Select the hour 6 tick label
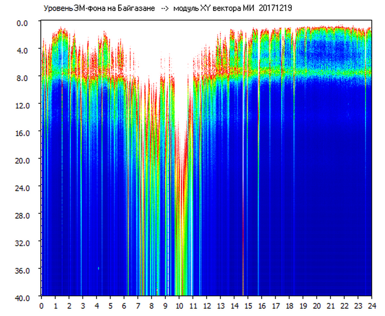This screenshot has width=385, height=316. 124,305
